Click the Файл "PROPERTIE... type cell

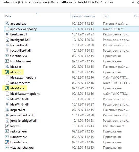coord(116,83)
